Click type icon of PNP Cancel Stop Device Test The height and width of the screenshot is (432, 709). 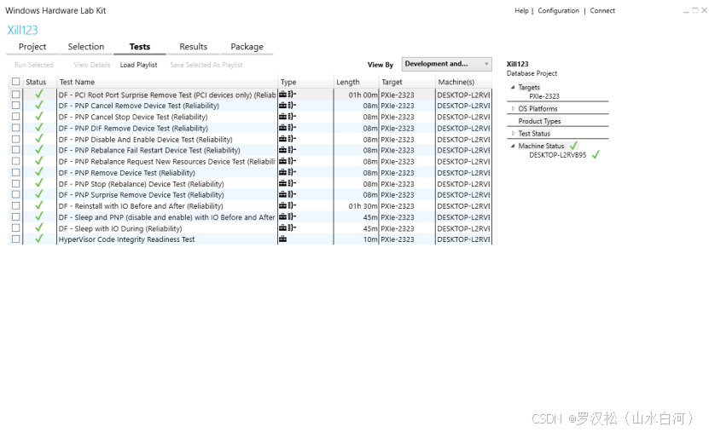(x=288, y=117)
